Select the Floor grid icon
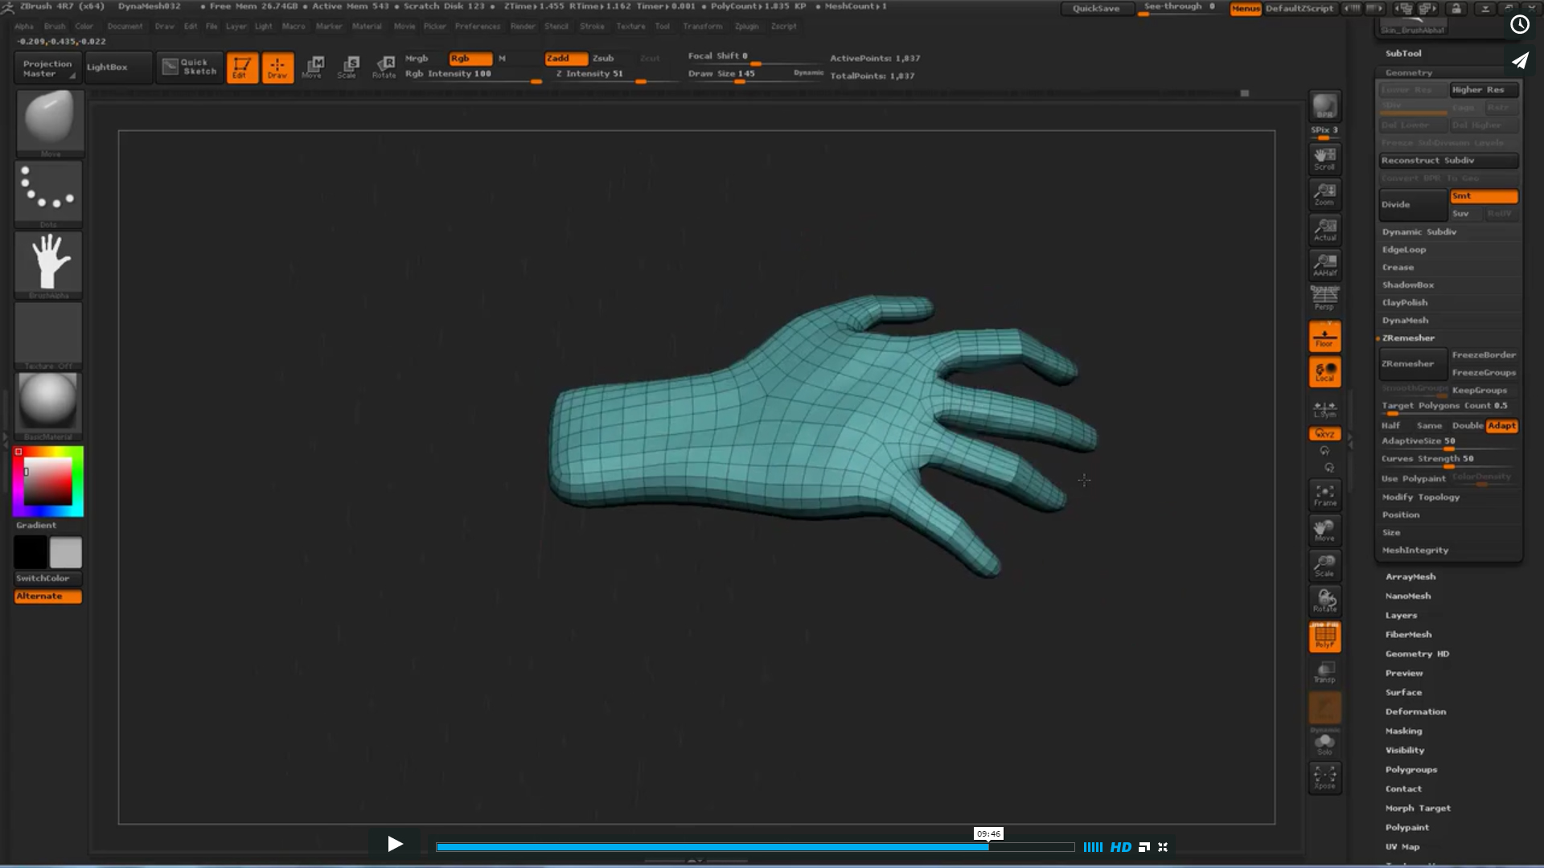The image size is (1544, 868). point(1324,336)
